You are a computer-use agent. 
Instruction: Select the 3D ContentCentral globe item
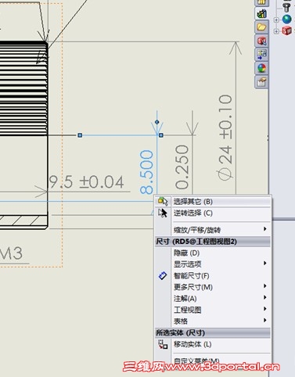point(286,20)
